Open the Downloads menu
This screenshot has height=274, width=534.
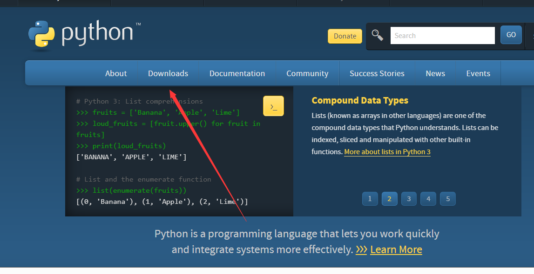pyautogui.click(x=168, y=73)
